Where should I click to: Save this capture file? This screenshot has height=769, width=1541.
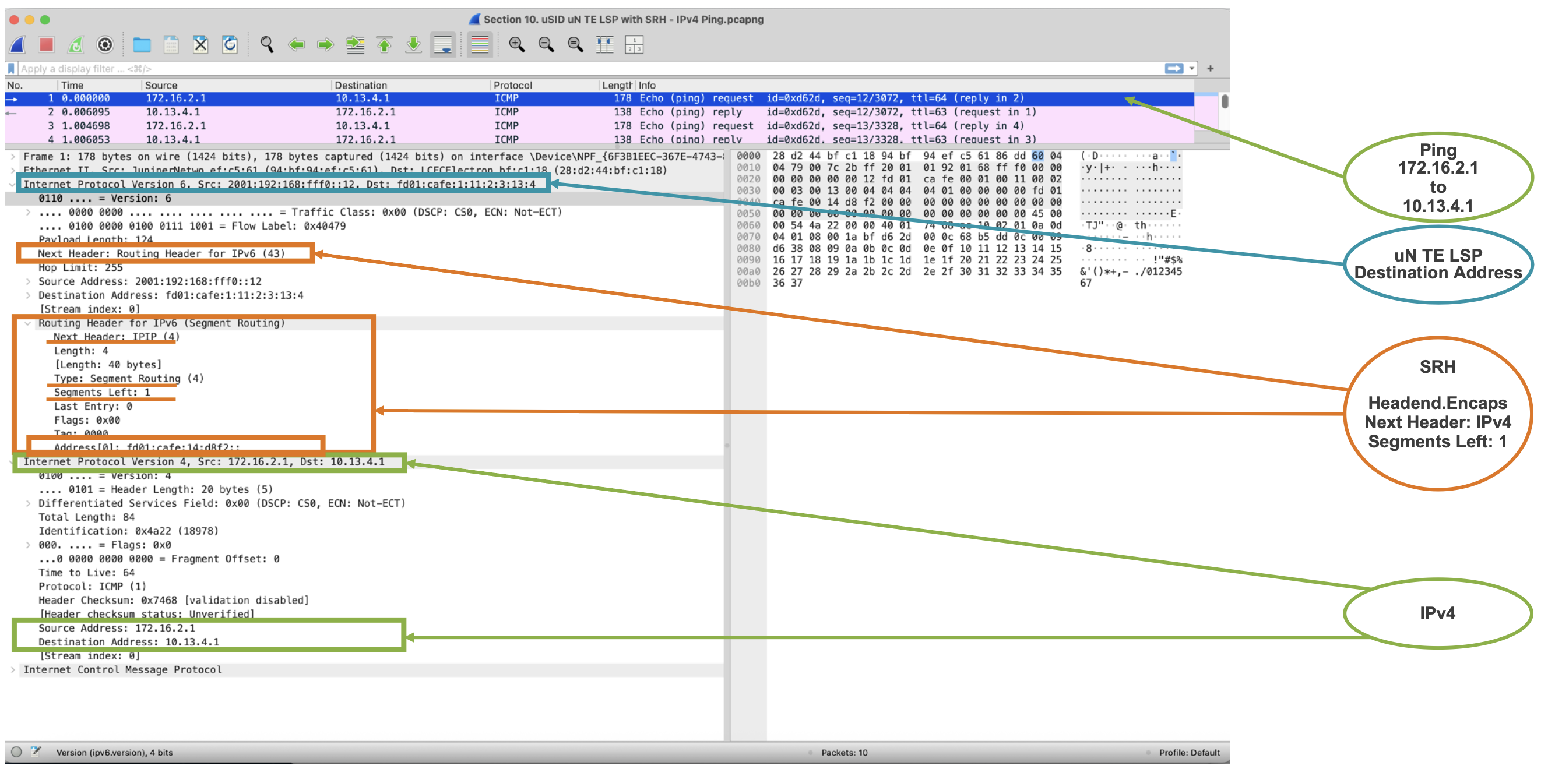click(171, 45)
